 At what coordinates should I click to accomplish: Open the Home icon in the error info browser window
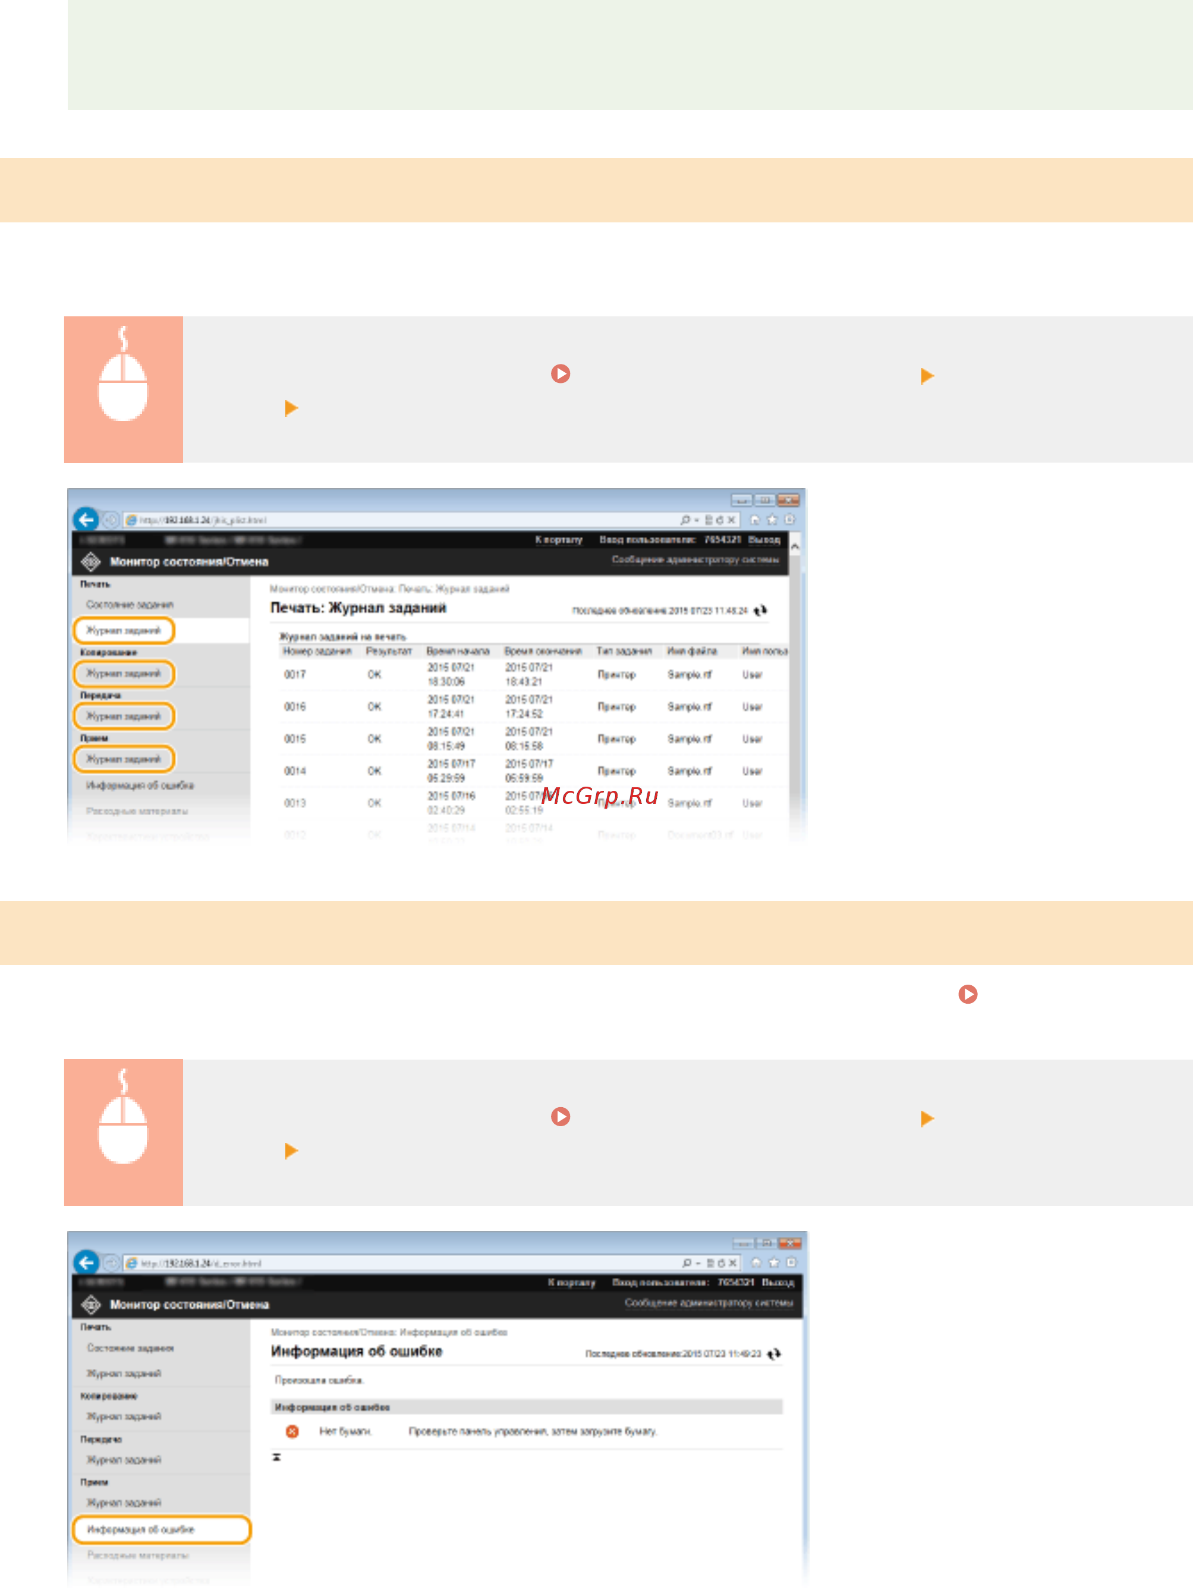[x=756, y=1262]
